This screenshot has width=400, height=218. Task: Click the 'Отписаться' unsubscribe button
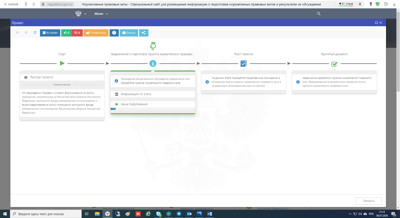96,33
